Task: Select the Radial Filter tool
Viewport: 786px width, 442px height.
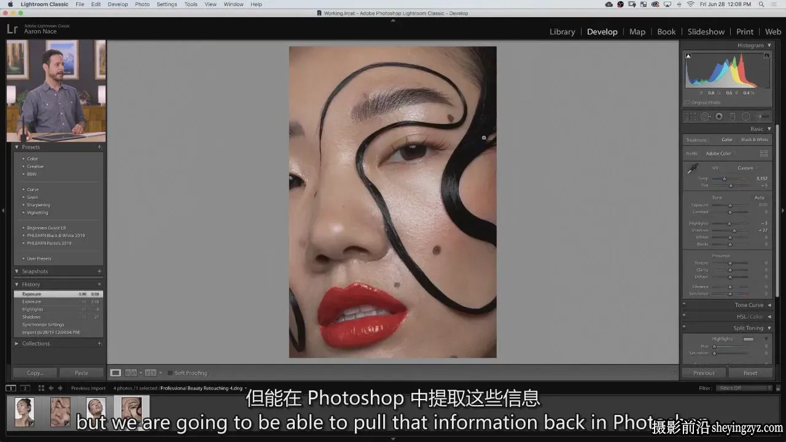Action: tap(745, 117)
